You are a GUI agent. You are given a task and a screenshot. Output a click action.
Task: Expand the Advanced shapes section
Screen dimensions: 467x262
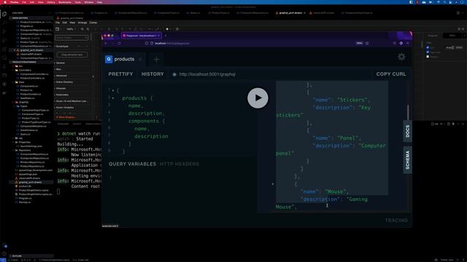click(61, 76)
